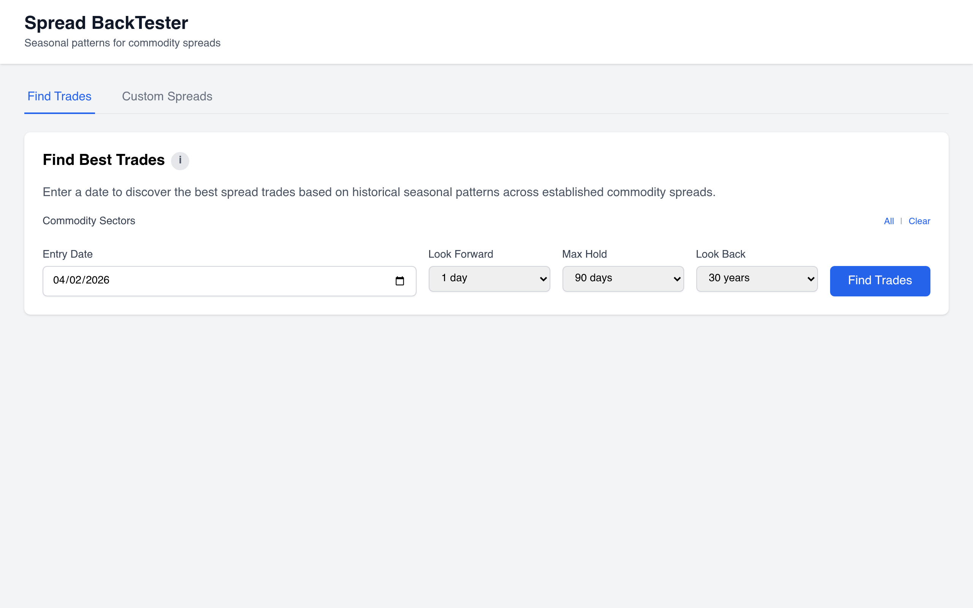Click the Entry Date field label
The height and width of the screenshot is (608, 973).
[x=68, y=254]
